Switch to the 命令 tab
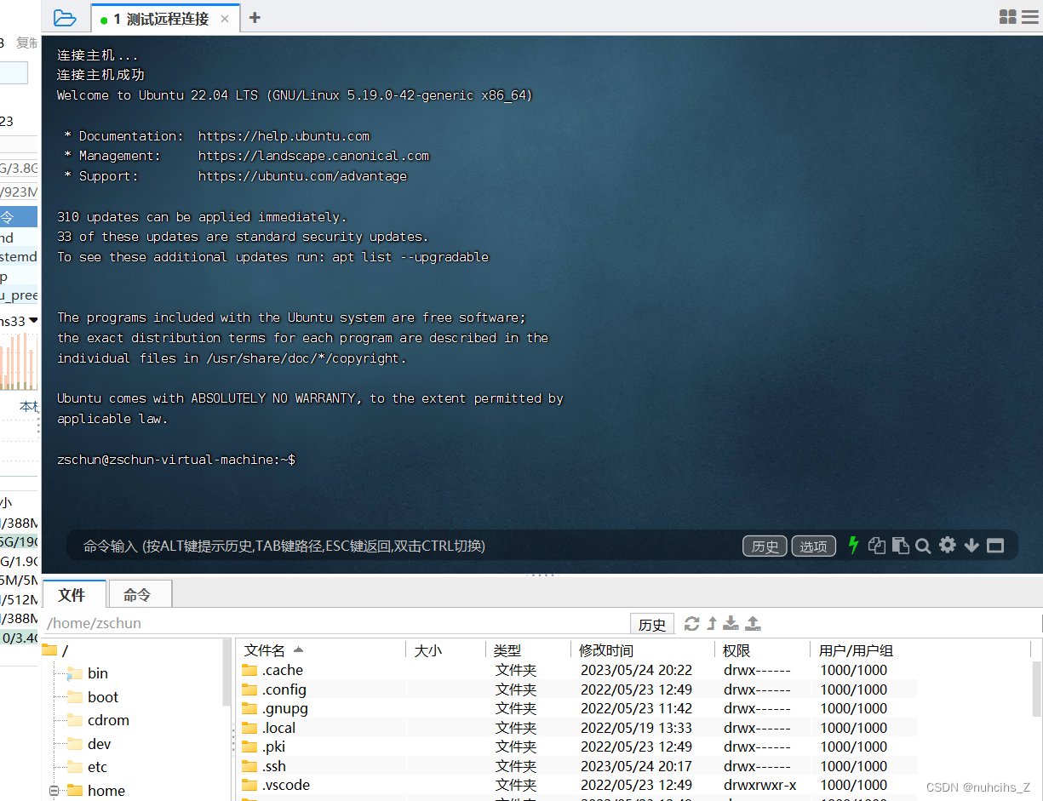The image size is (1043, 801). pyautogui.click(x=140, y=593)
